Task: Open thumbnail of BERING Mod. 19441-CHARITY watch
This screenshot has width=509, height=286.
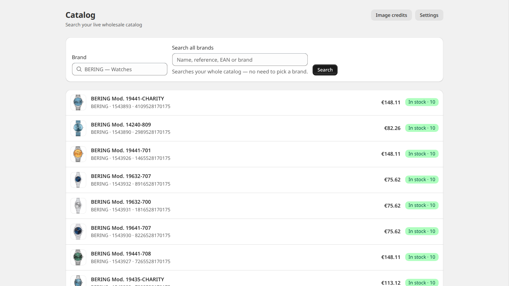Action: [78, 102]
